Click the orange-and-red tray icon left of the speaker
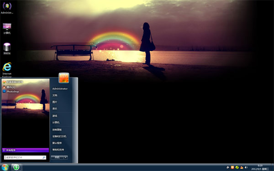 tap(242, 167)
